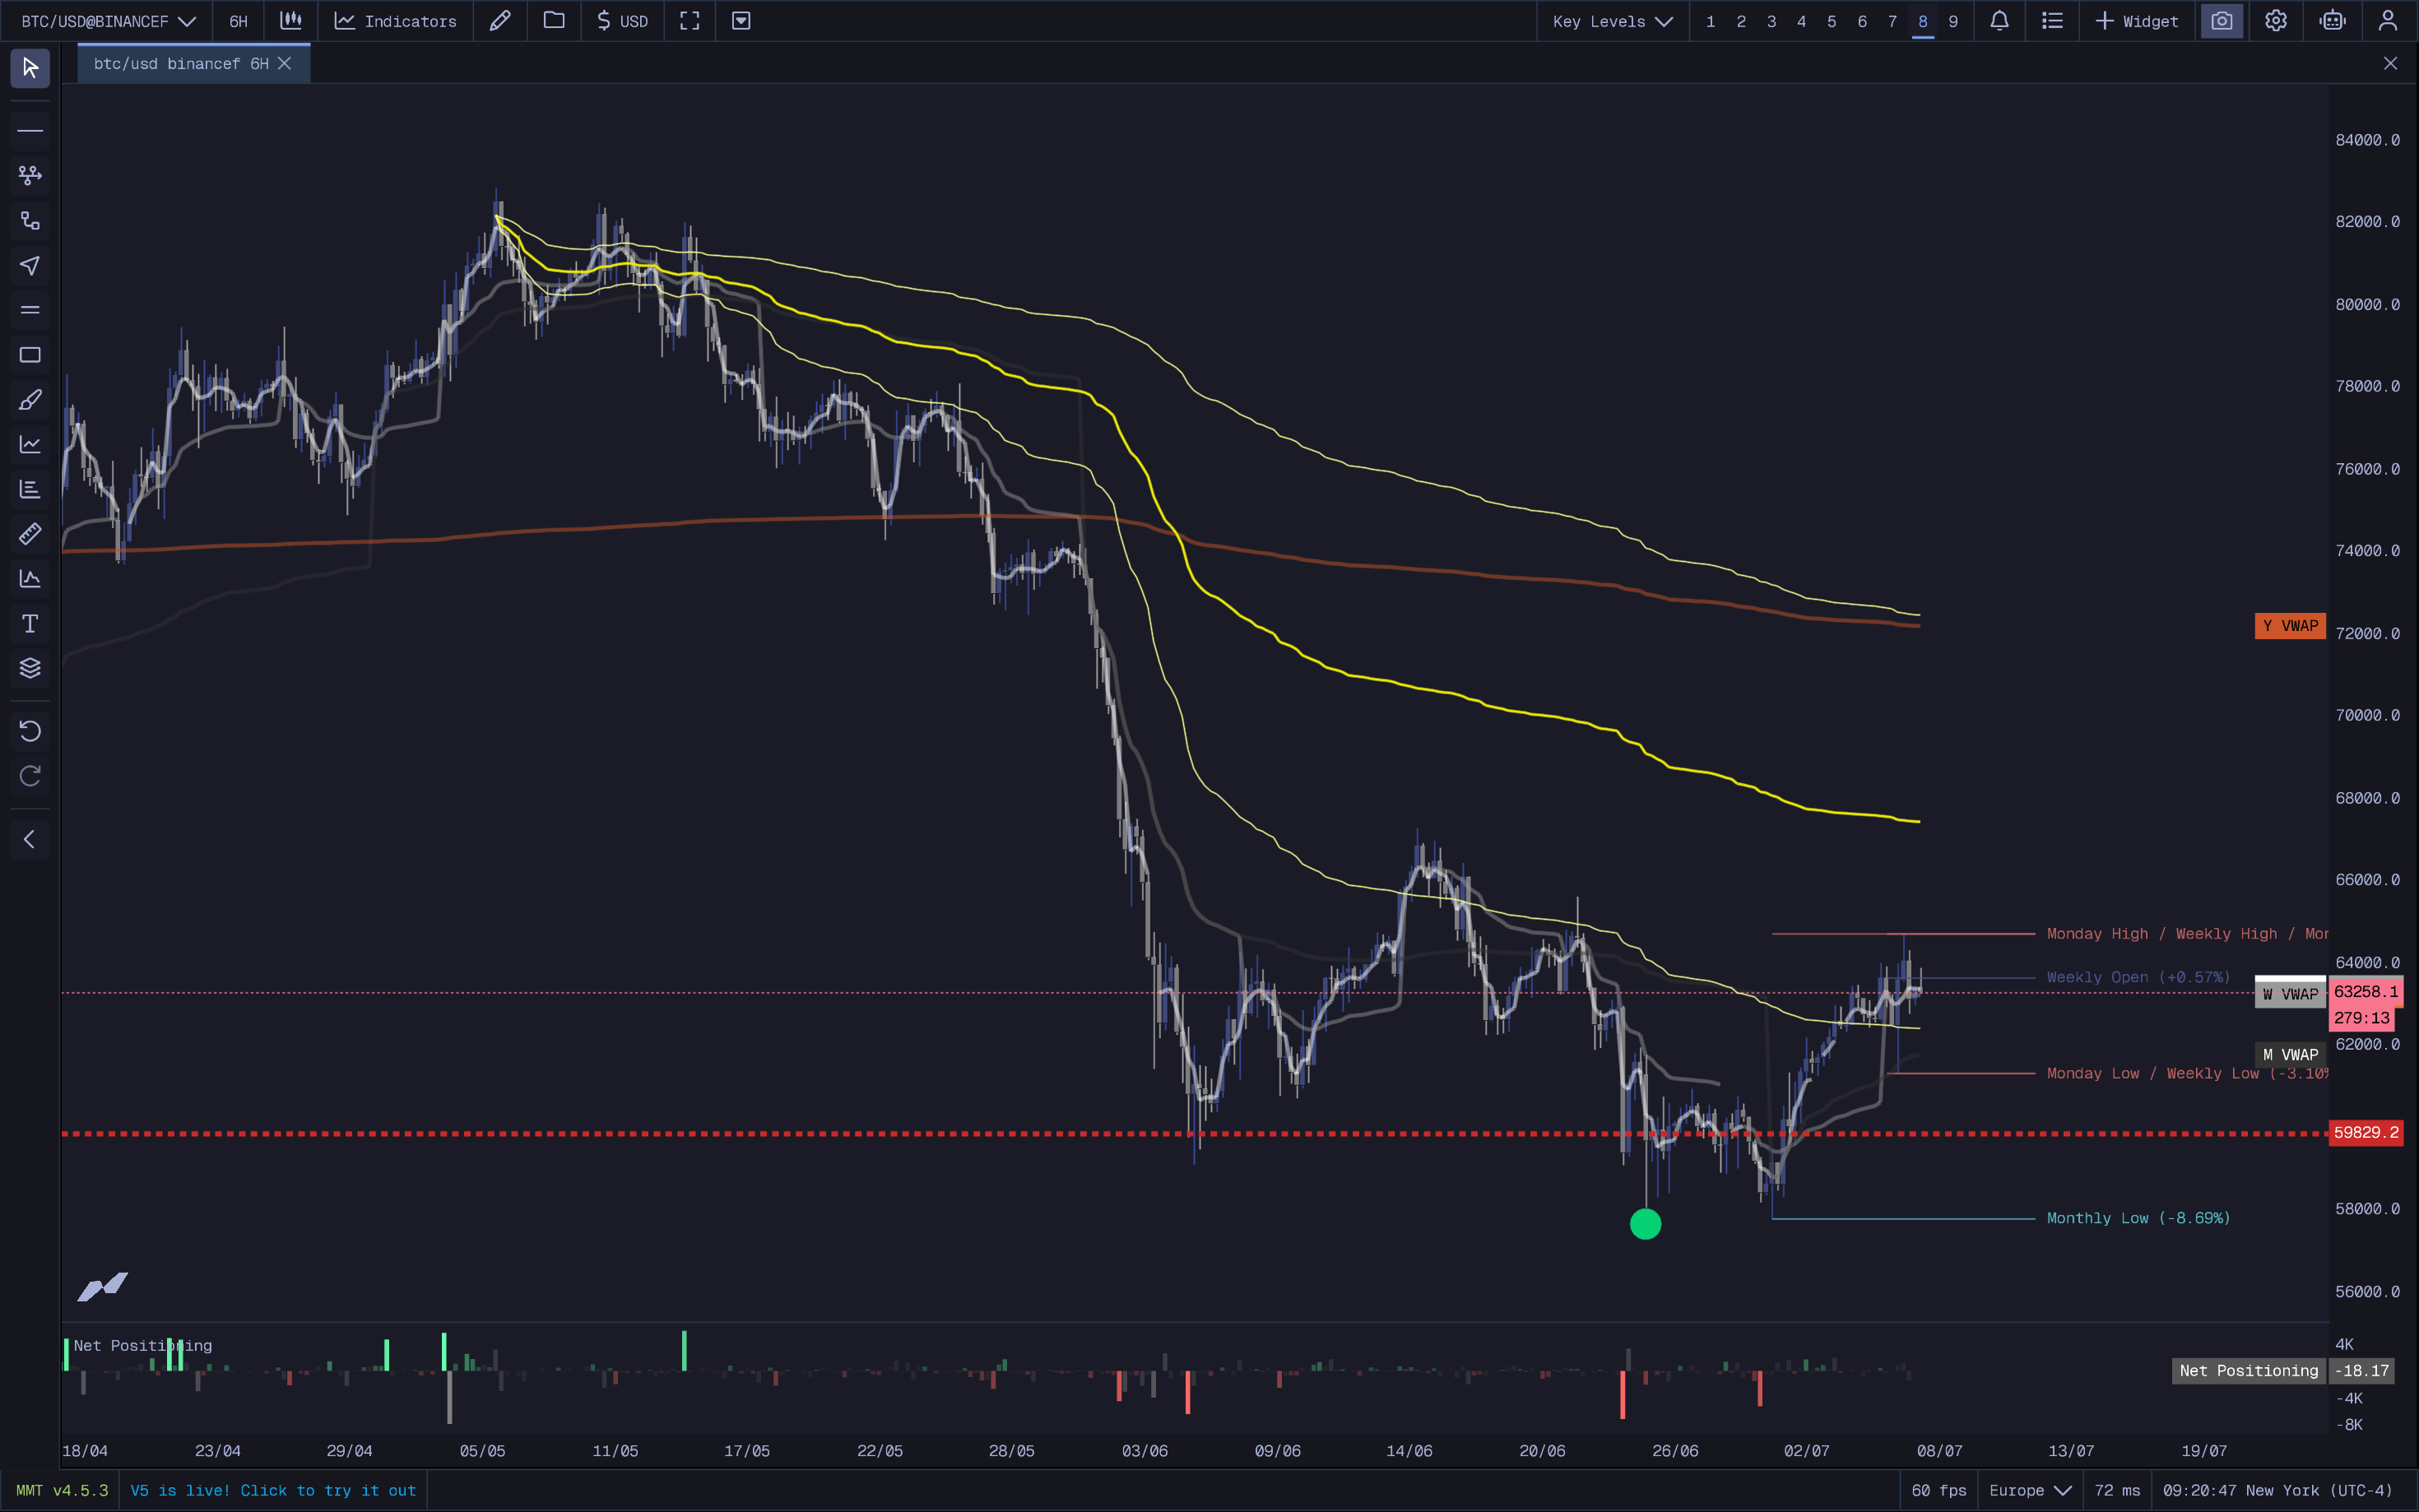2419x1512 pixels.
Task: Select the cursor pointer tool
Action: tap(30, 68)
